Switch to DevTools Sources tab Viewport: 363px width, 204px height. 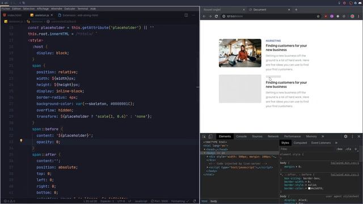click(257, 137)
